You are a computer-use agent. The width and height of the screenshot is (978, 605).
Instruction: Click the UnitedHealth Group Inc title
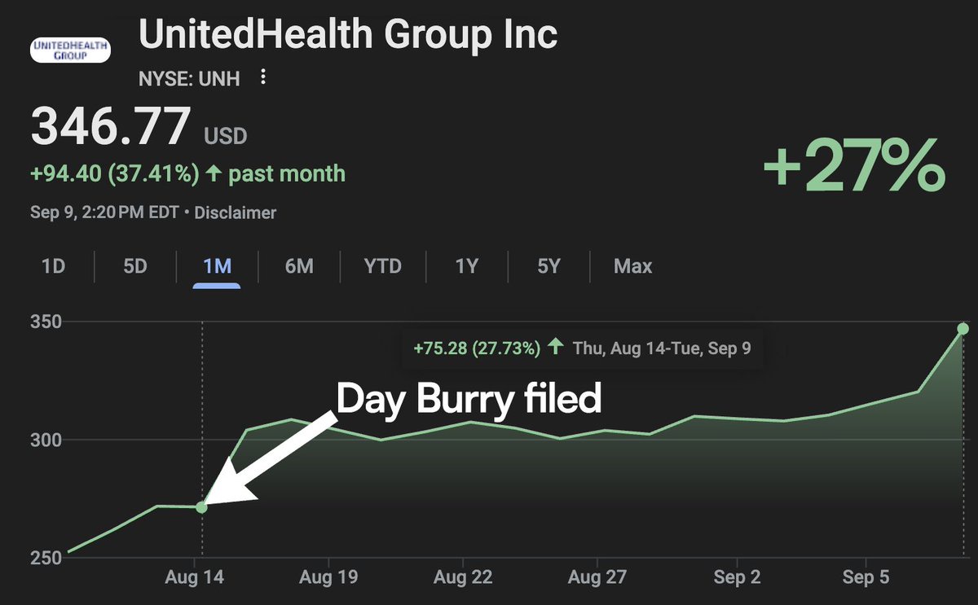coord(348,34)
